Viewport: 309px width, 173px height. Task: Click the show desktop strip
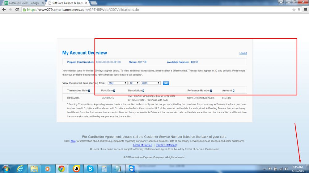(x=307, y=169)
